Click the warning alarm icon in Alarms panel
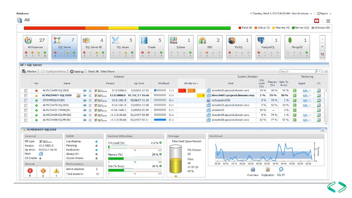Image resolution: width=352 pixels, height=198 pixels. coord(56,171)
